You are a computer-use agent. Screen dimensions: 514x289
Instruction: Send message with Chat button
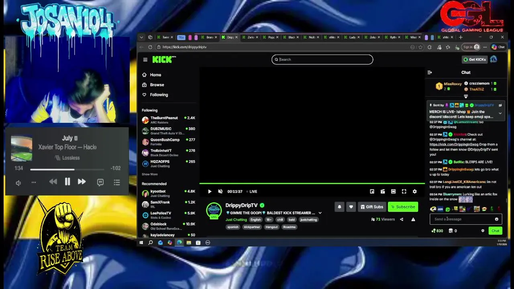click(495, 231)
